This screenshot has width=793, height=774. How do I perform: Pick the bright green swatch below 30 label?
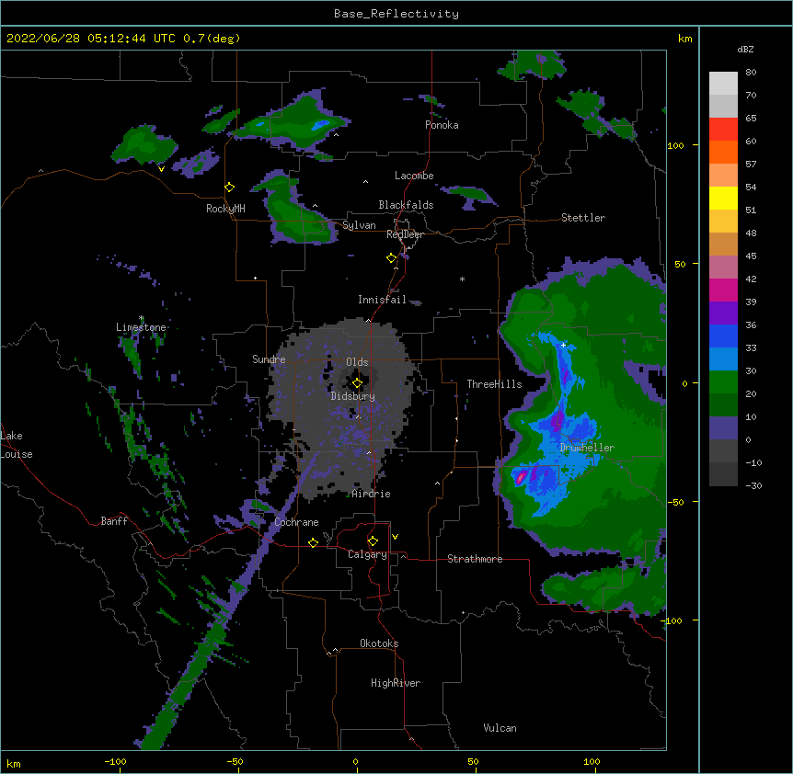coord(723,382)
